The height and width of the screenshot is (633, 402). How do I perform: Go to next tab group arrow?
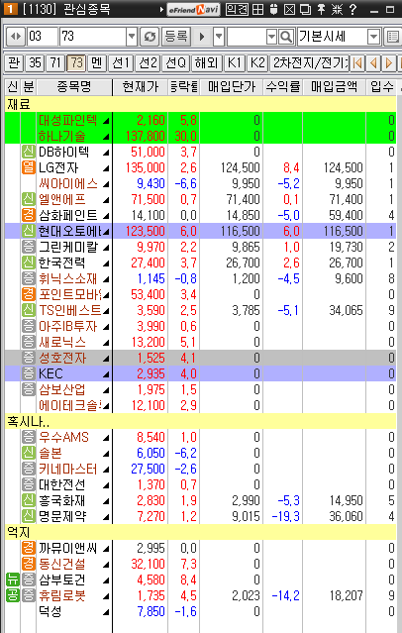click(389, 63)
